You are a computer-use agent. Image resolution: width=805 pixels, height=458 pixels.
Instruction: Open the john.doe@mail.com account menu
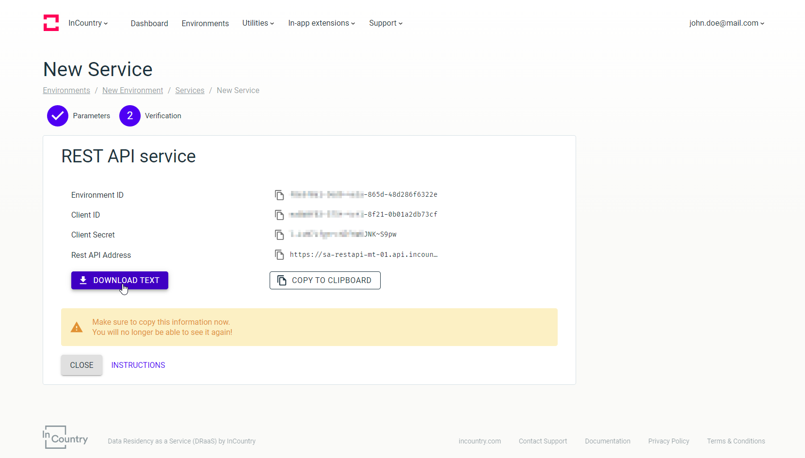(727, 23)
